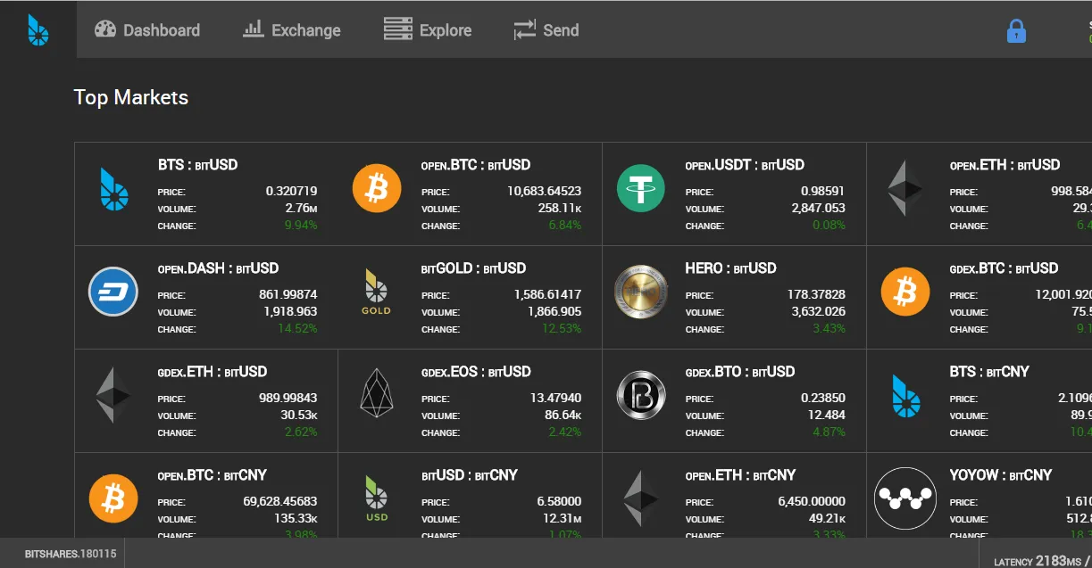Click the latency 2183ms status indicator
Image resolution: width=1092 pixels, height=568 pixels.
[x=1042, y=561]
